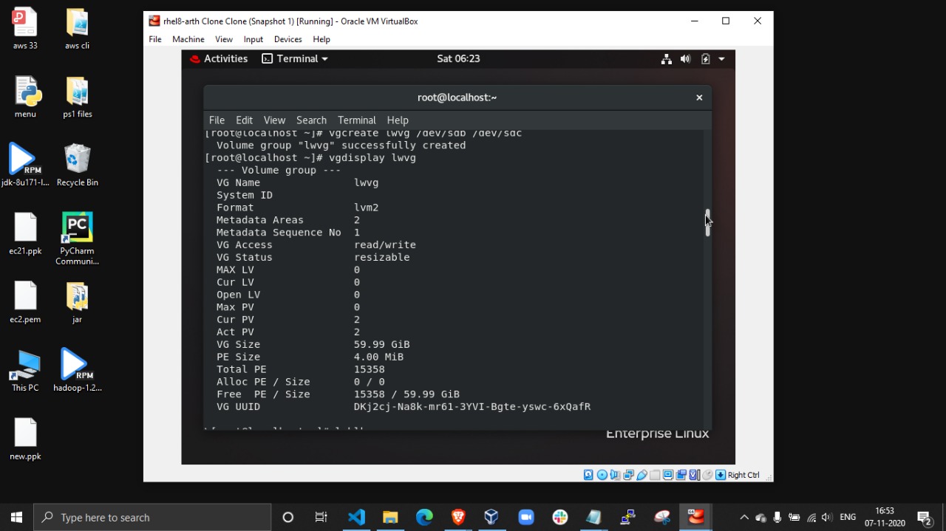Open the terminal View menu
This screenshot has width=946, height=531.
[x=274, y=120]
